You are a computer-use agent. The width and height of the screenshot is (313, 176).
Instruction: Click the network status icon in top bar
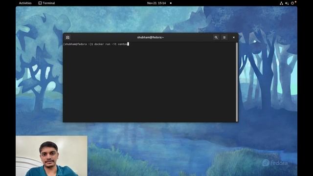[281, 3]
